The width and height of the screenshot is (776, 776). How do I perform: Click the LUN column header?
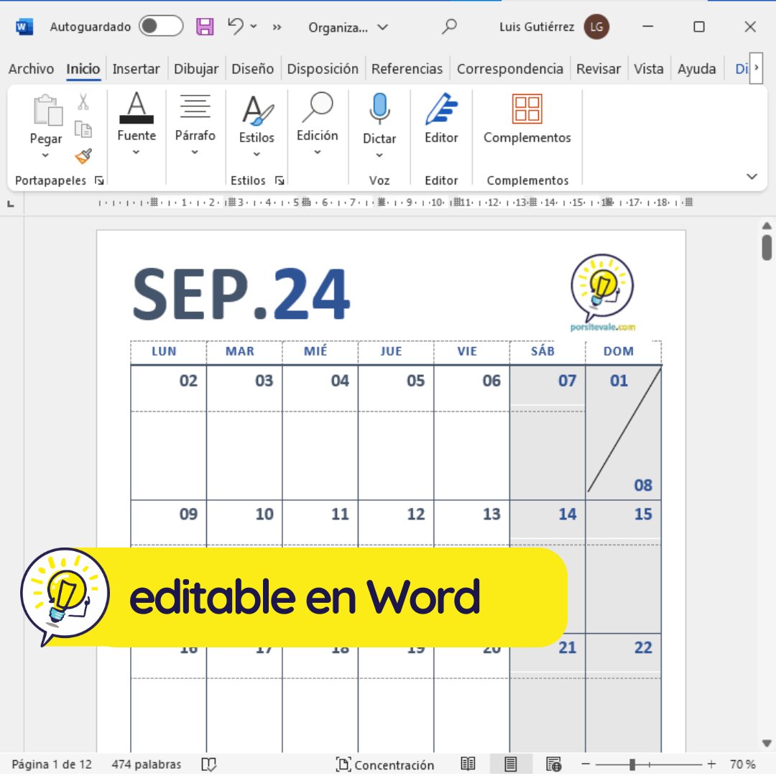click(x=164, y=351)
